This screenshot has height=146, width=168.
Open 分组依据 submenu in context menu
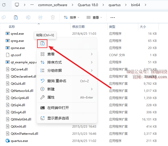[67, 70]
